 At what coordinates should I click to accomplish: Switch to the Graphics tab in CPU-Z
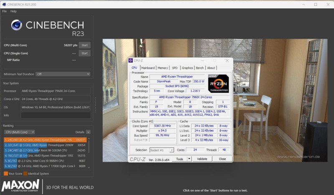coord(187,68)
